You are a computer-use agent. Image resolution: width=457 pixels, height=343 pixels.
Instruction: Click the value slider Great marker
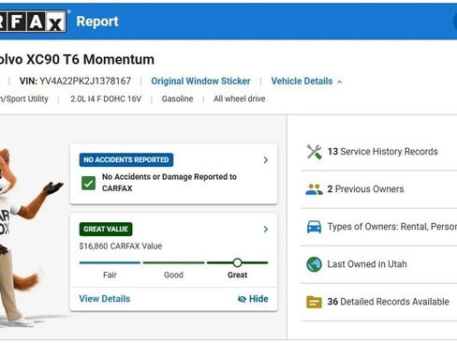(x=237, y=262)
